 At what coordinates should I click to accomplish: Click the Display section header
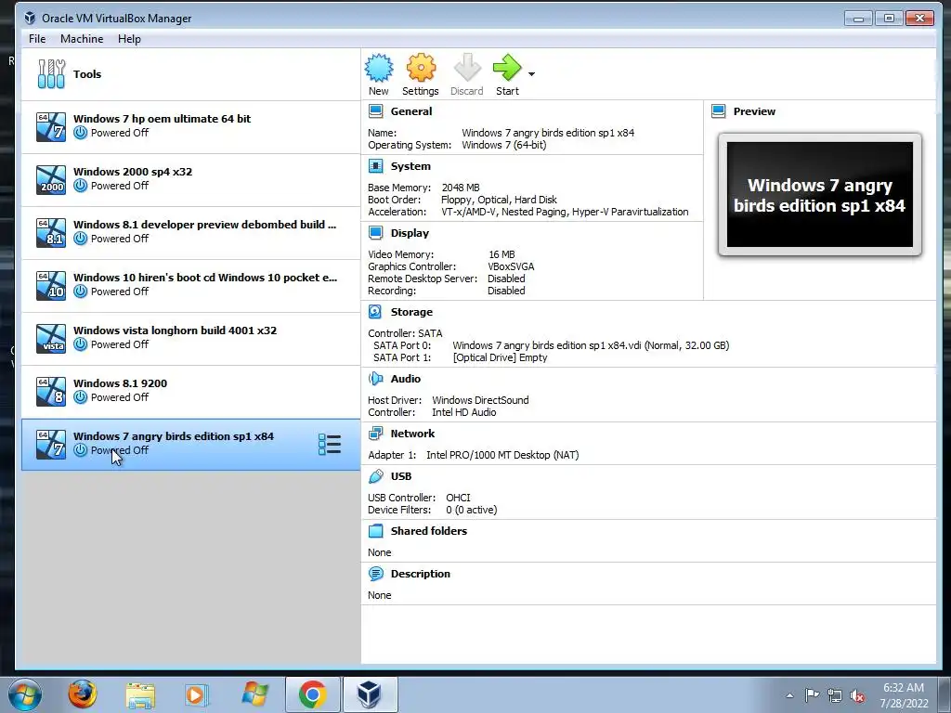point(410,233)
